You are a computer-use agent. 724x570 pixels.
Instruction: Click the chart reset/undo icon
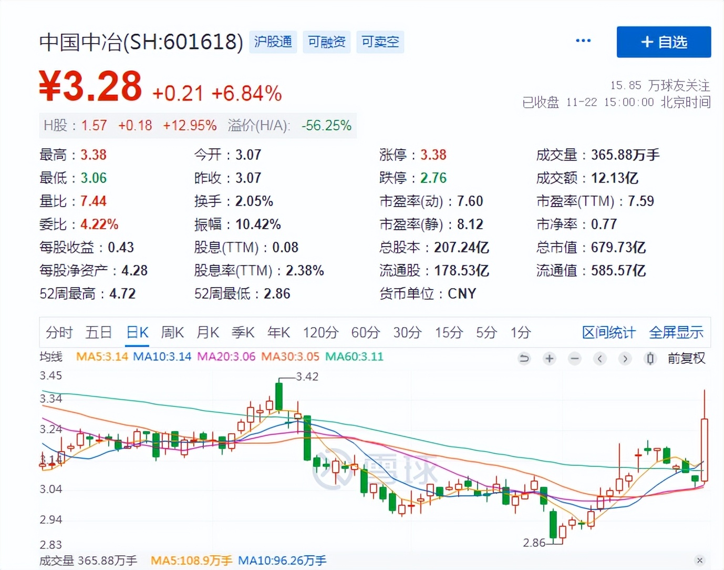(x=524, y=359)
